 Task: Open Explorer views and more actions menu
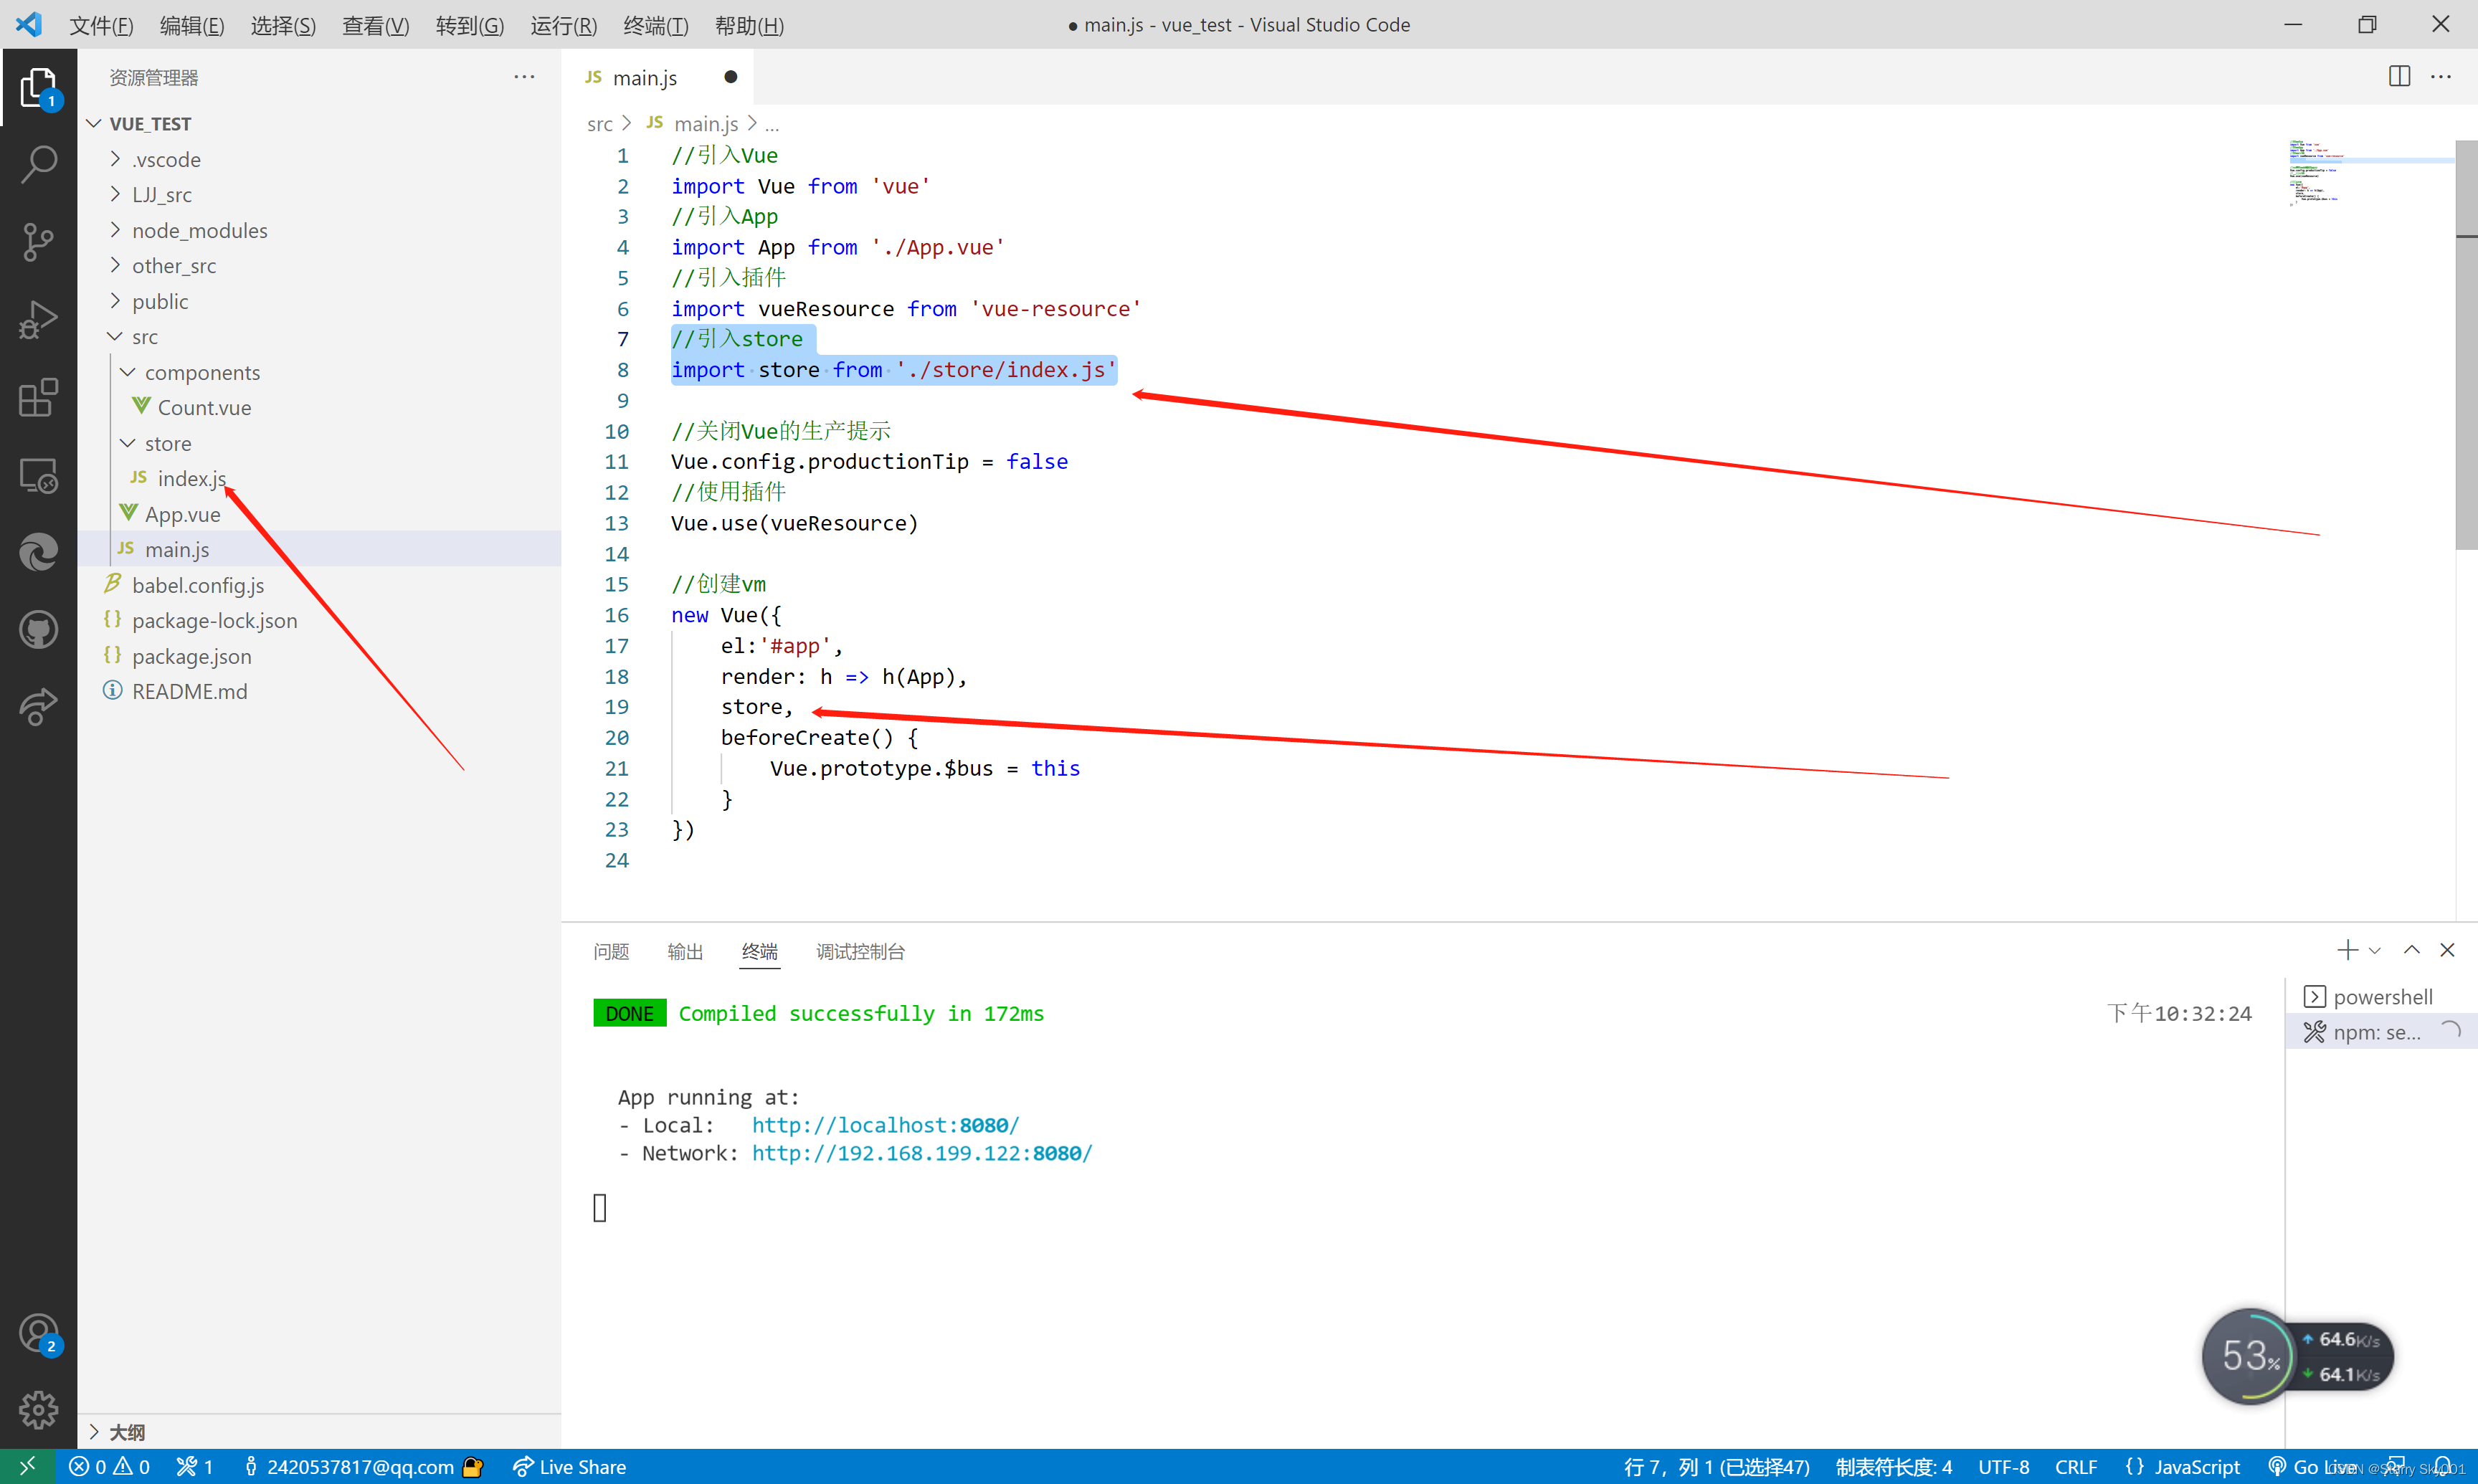click(x=524, y=77)
